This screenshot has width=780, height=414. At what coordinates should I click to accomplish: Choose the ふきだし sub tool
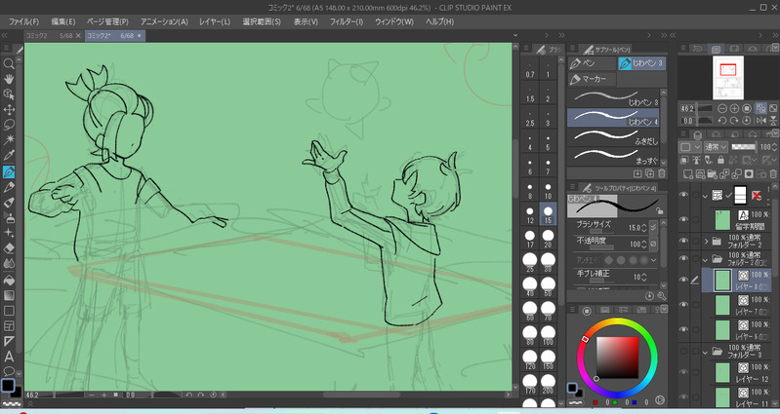click(x=613, y=137)
